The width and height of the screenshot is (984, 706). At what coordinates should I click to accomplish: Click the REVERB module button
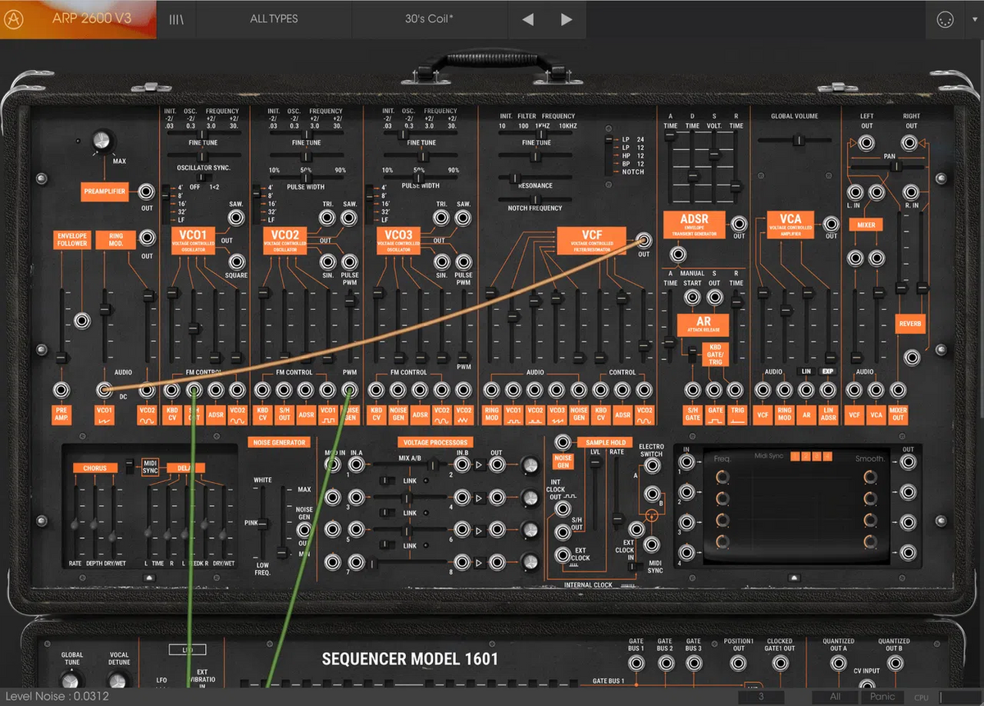tap(910, 324)
